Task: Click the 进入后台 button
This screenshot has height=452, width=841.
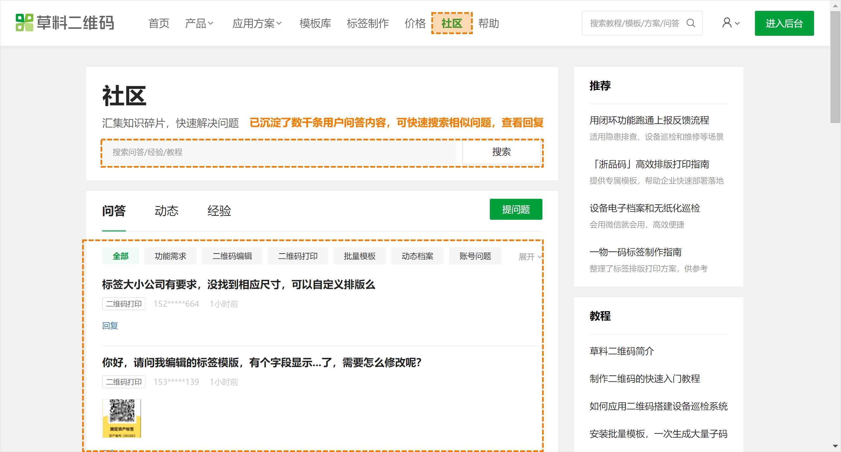Action: pos(784,23)
